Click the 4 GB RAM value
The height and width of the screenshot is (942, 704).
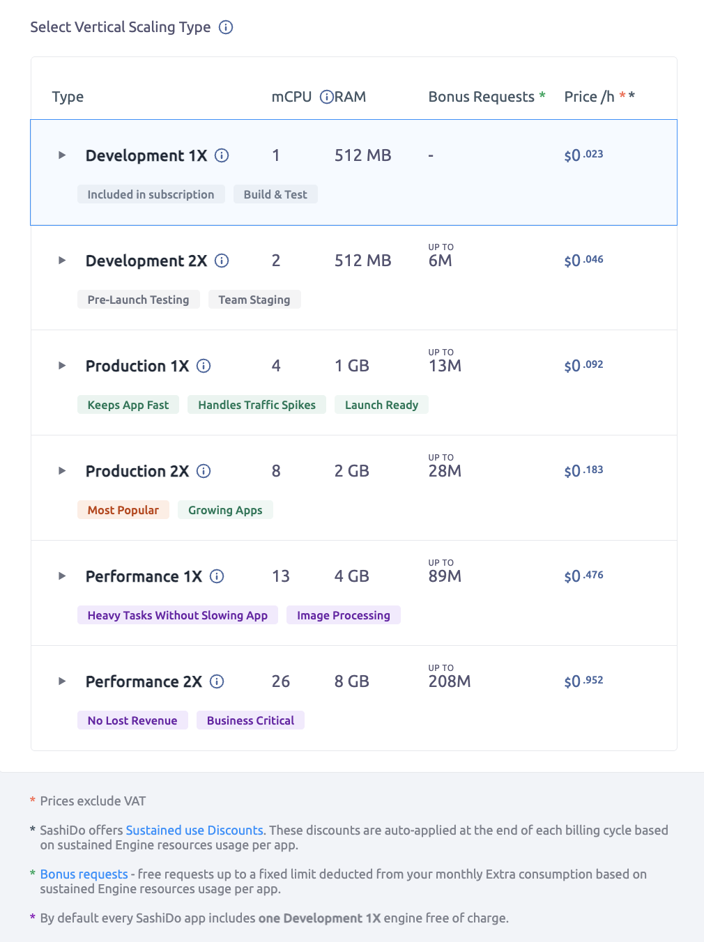click(x=352, y=576)
